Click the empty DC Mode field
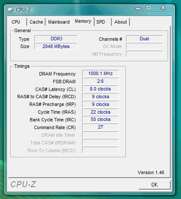This screenshot has height=199, width=181. tap(144, 46)
